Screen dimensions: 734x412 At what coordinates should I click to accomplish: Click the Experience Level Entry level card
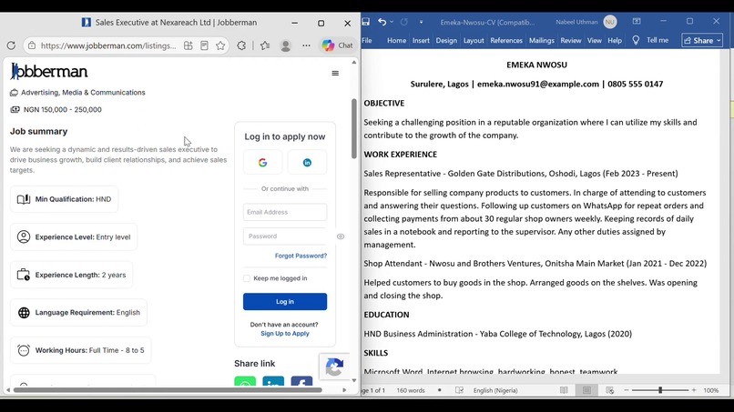pos(74,237)
